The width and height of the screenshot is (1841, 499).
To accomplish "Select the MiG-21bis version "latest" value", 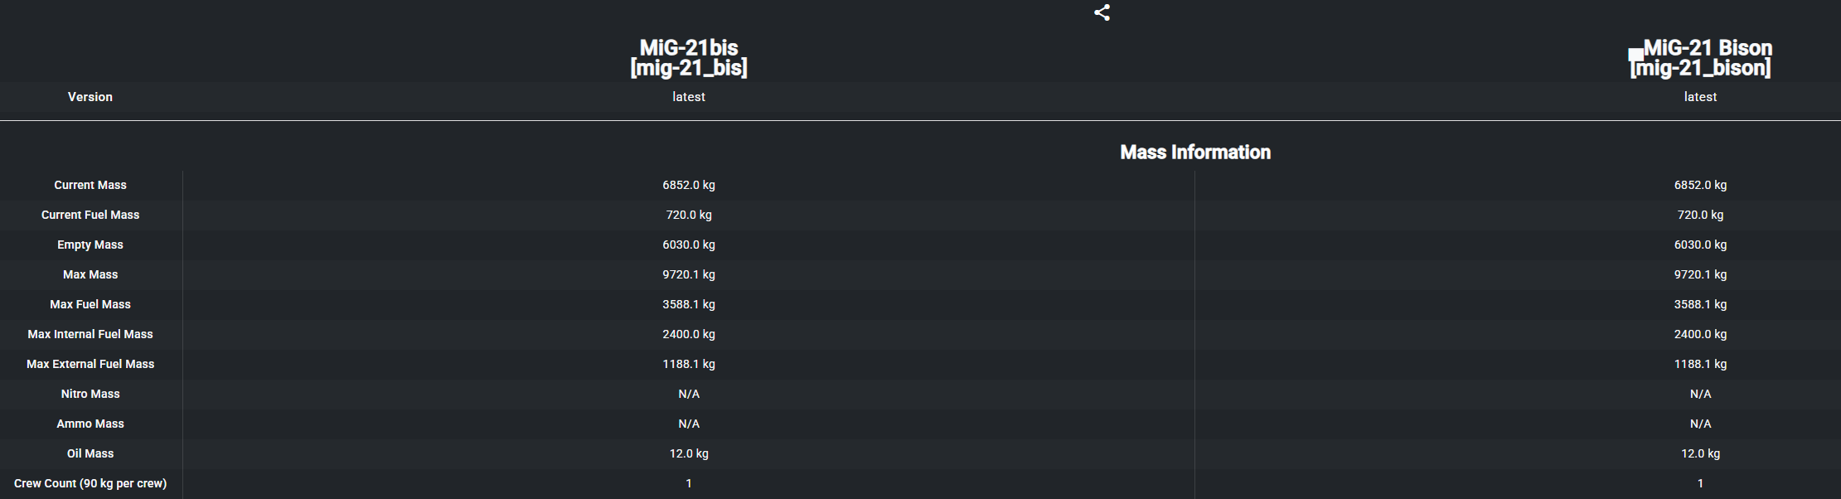I will [x=688, y=97].
